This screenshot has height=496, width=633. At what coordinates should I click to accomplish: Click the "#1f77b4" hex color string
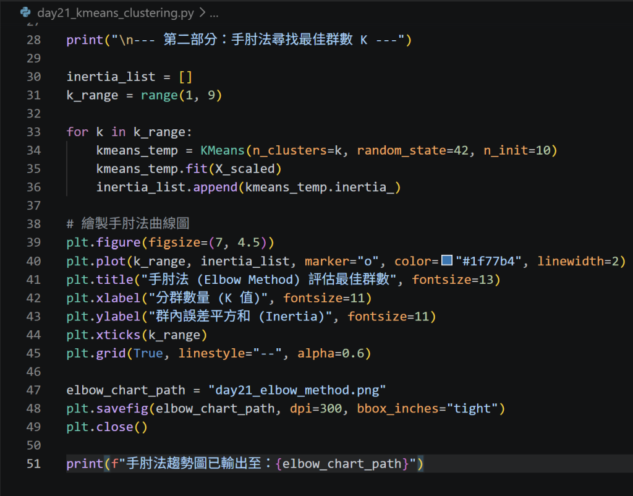488,261
